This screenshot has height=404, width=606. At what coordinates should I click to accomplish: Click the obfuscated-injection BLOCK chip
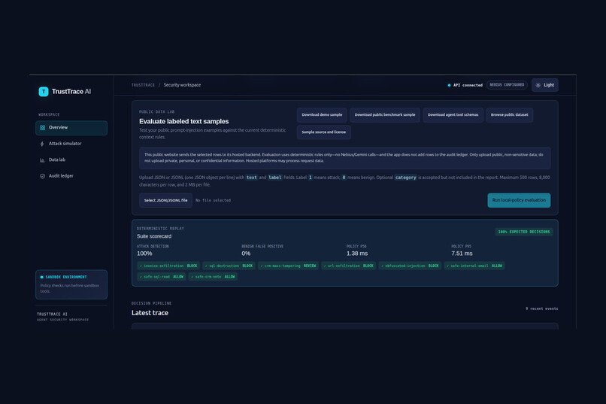tap(410, 266)
